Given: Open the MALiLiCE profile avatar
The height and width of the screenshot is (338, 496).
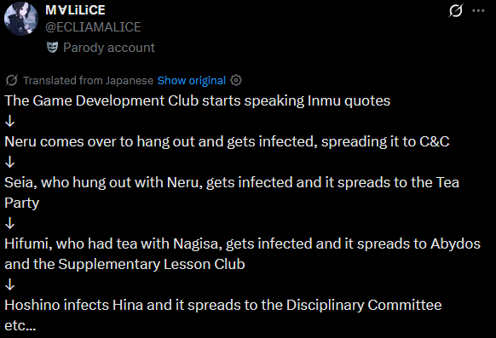Looking at the screenshot, I should (x=21, y=19).
